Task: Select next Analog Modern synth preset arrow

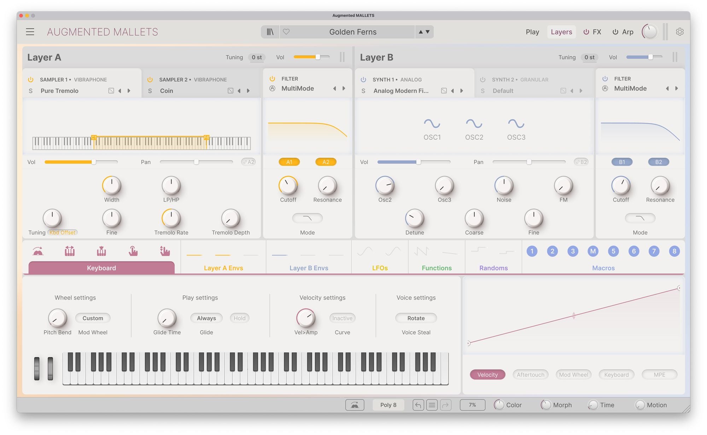Action: (462, 91)
